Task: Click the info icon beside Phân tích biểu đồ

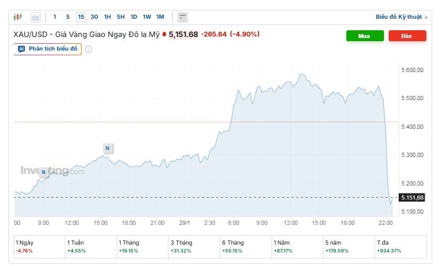Action: pyautogui.click(x=88, y=50)
